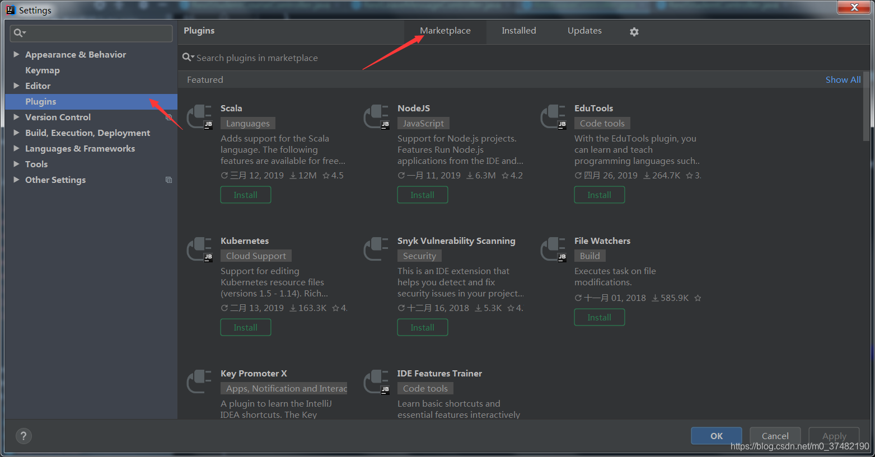Click the Cancel button
The height and width of the screenshot is (457, 875).
[775, 436]
